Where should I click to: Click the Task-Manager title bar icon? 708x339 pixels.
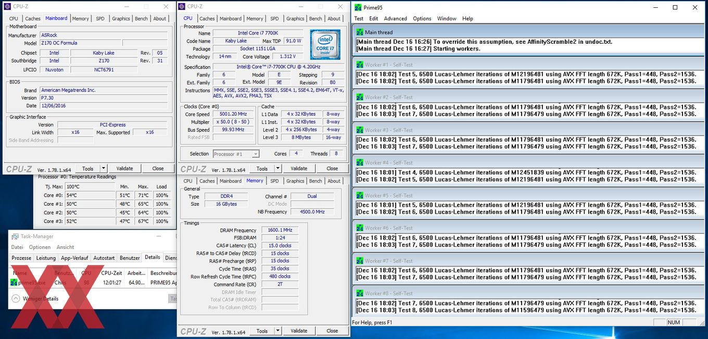[x=15, y=236]
